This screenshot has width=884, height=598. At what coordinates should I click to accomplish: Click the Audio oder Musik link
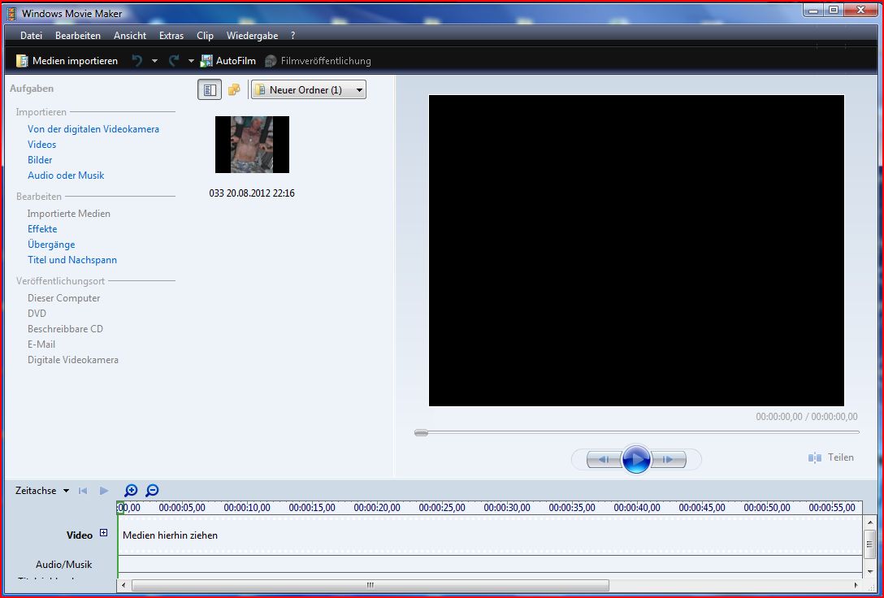click(x=66, y=175)
